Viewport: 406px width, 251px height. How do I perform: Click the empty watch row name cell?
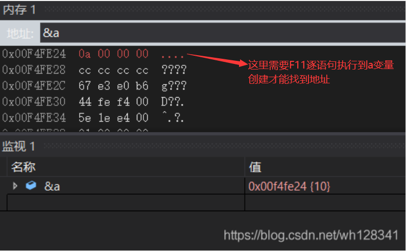126,202
